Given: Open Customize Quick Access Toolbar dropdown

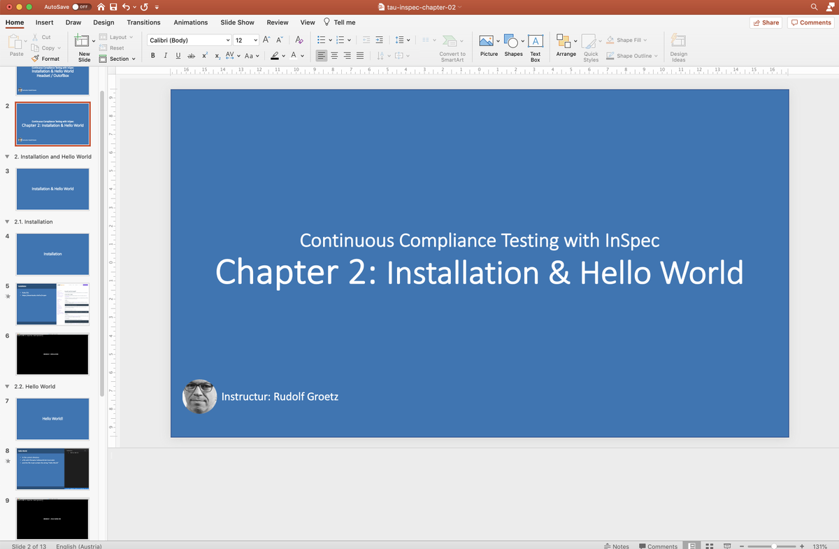Looking at the screenshot, I should click(x=157, y=7).
